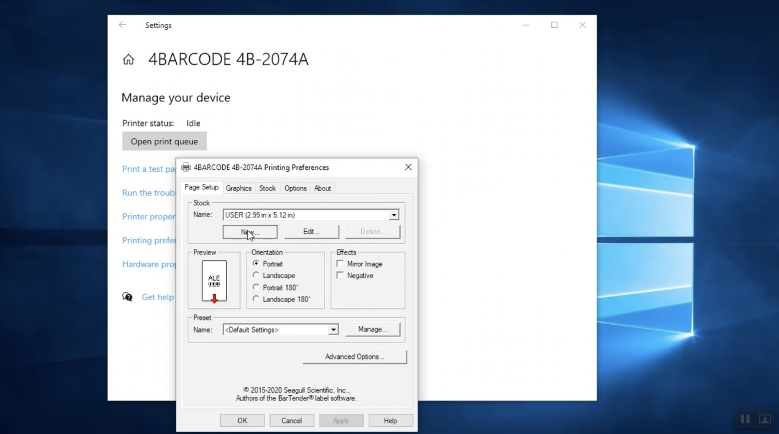Enable the Mirror Image checkbox
Image resolution: width=779 pixels, height=434 pixels.
[340, 263]
